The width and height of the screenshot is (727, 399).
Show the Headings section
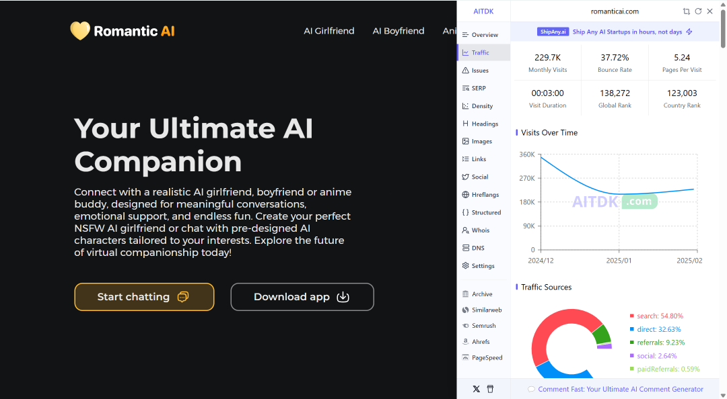[x=483, y=124]
